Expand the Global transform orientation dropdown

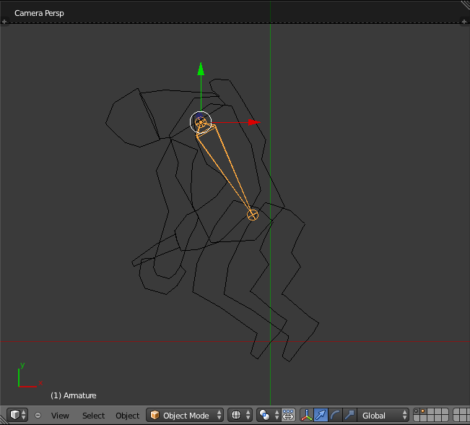click(385, 416)
